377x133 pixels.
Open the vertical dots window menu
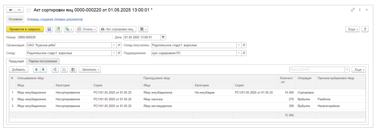click(x=360, y=10)
